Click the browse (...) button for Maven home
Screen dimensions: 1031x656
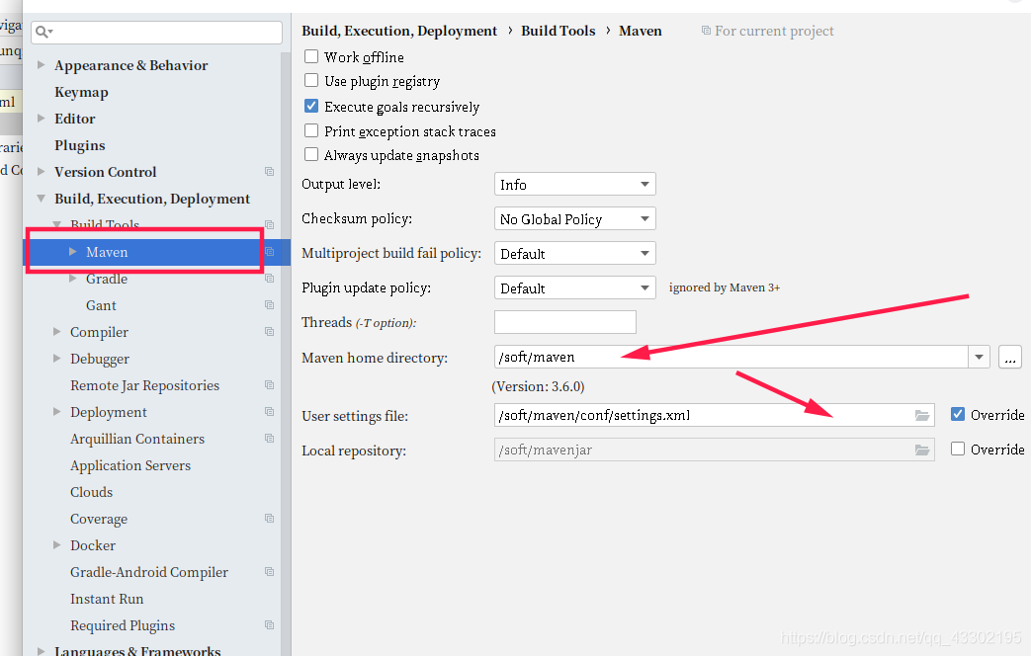(1009, 358)
